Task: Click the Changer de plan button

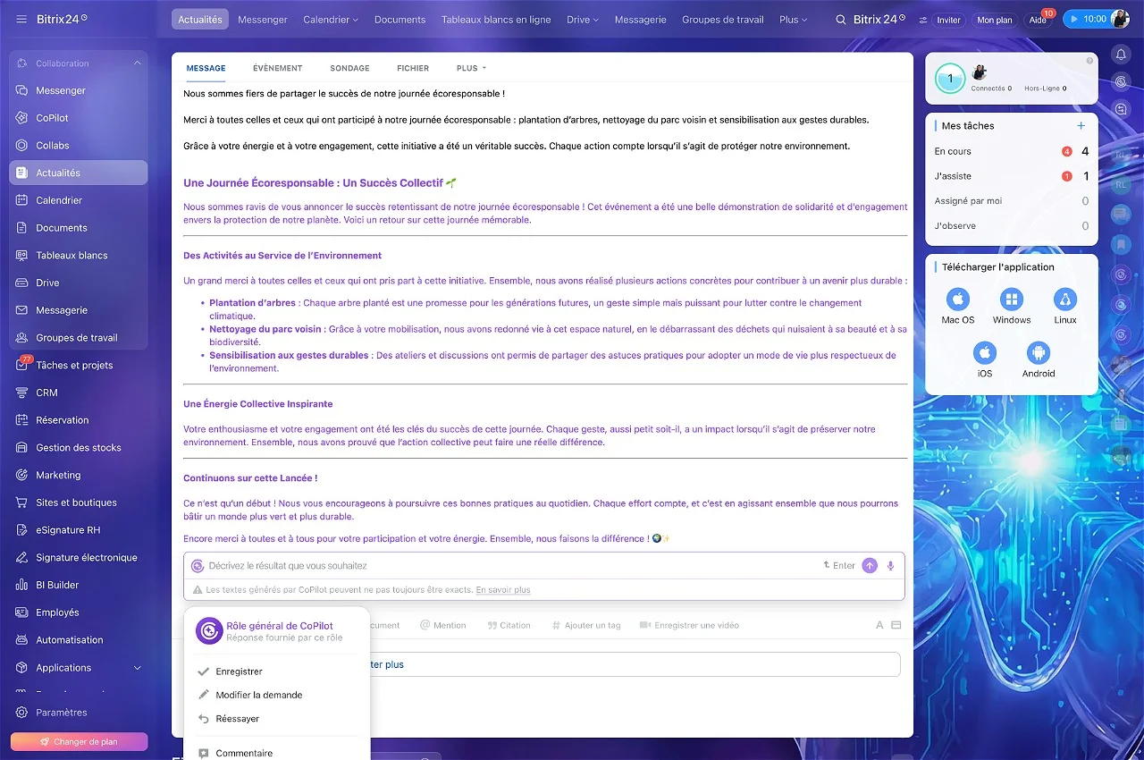Action: pos(79,742)
